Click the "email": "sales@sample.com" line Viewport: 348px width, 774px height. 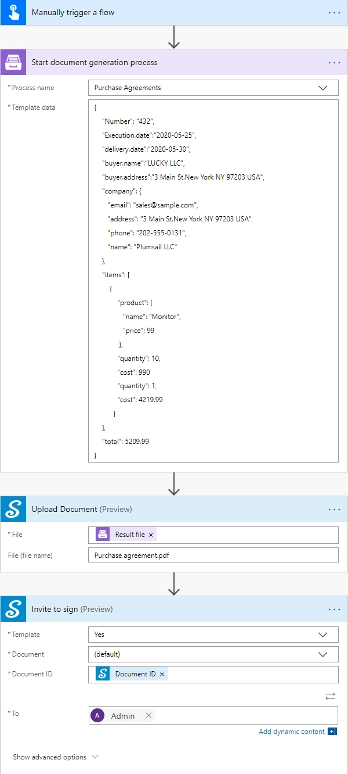click(153, 205)
